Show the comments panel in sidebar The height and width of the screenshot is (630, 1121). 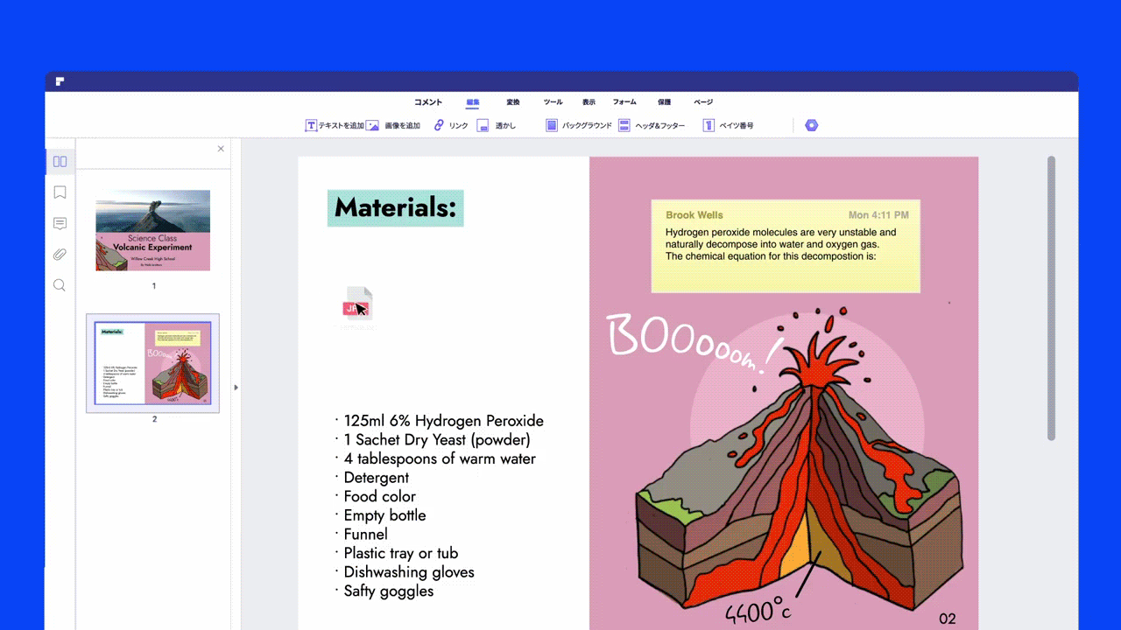coord(60,224)
